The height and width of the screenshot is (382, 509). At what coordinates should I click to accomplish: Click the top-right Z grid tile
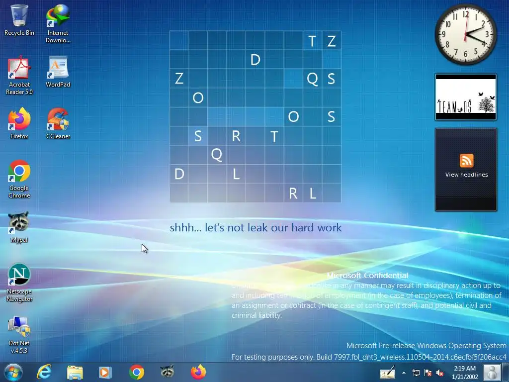click(x=332, y=41)
